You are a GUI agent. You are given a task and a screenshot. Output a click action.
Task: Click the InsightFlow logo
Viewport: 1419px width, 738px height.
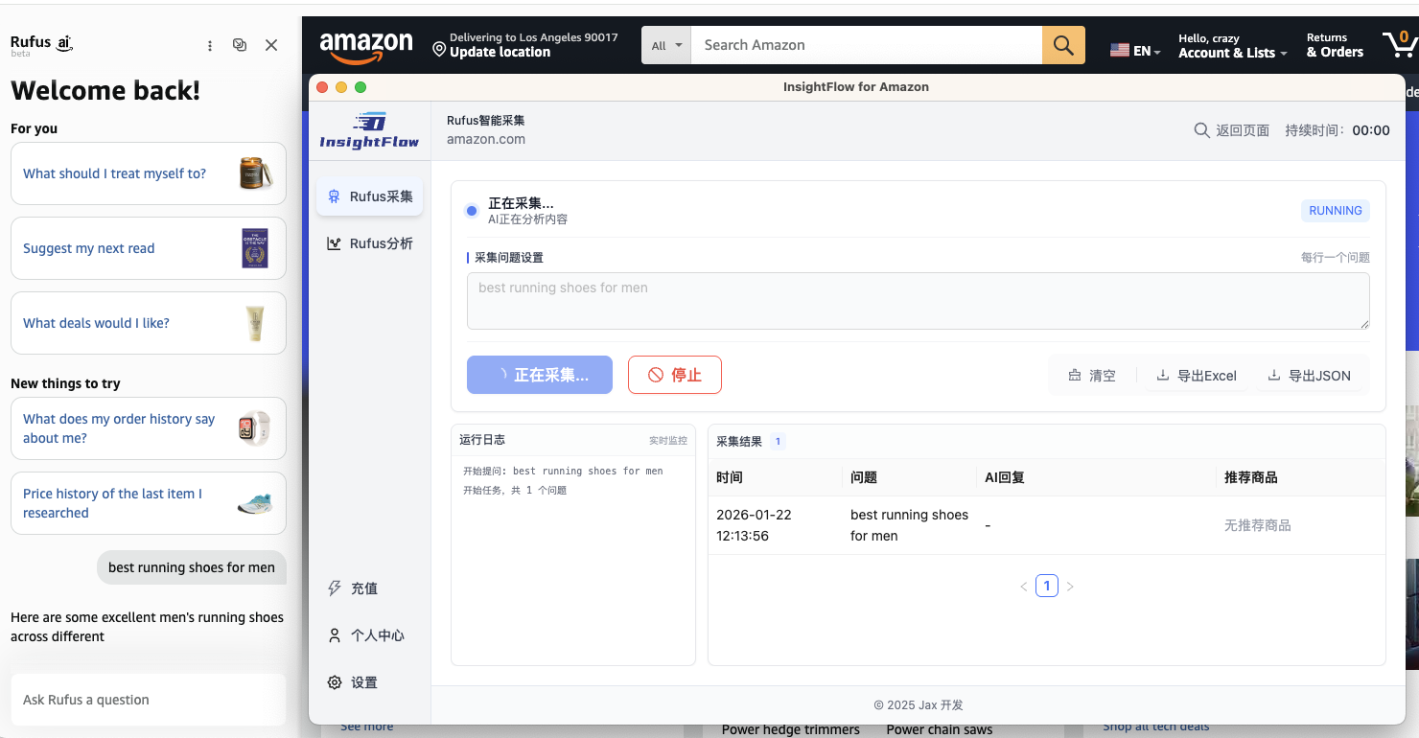(x=369, y=131)
